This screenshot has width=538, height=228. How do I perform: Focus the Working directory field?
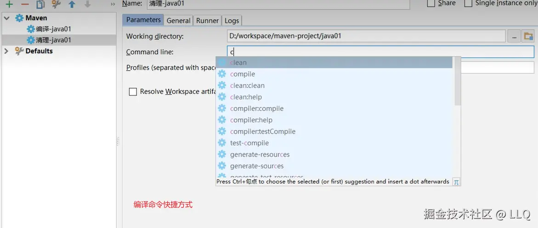pyautogui.click(x=367, y=36)
